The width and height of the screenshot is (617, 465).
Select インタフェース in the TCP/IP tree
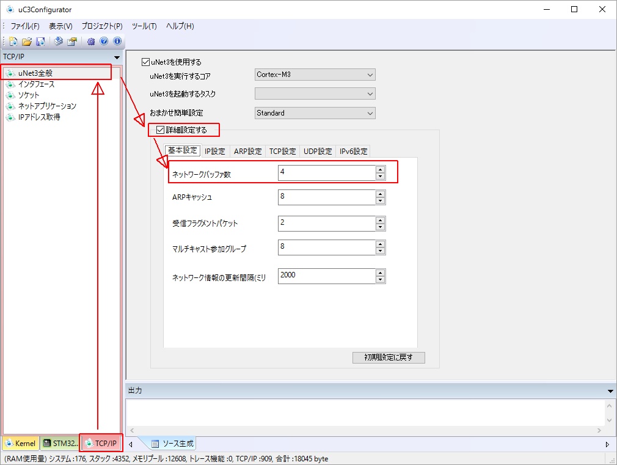point(36,84)
